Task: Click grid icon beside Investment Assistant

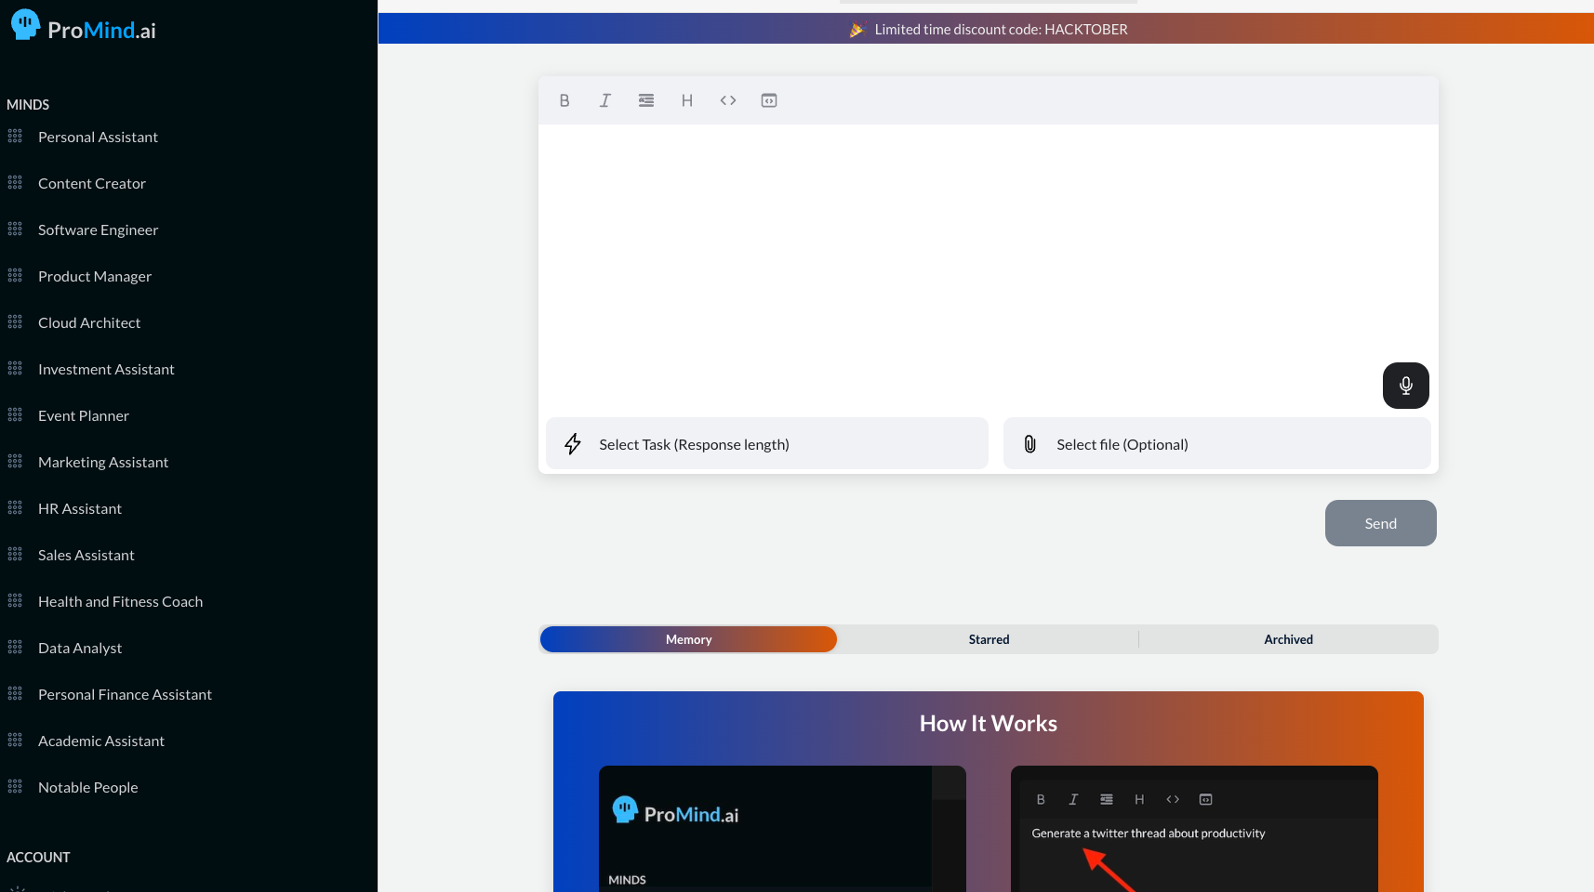Action: point(15,369)
